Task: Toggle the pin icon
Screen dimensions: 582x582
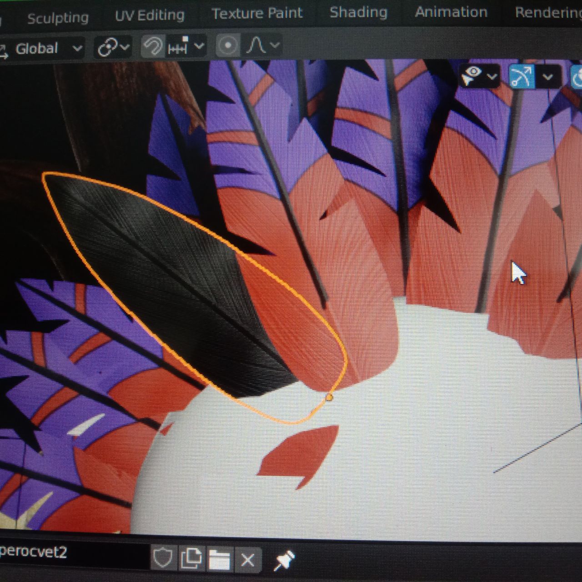Action: tap(284, 561)
